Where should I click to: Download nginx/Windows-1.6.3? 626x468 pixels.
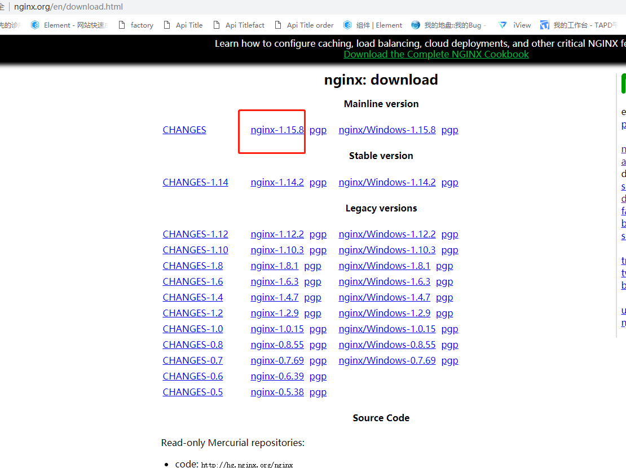tap(385, 281)
